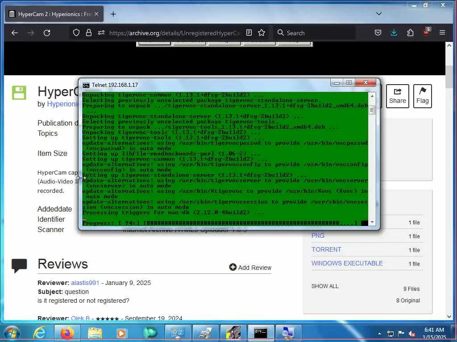
Task: Open Save to Pocket button
Action: (x=378, y=33)
